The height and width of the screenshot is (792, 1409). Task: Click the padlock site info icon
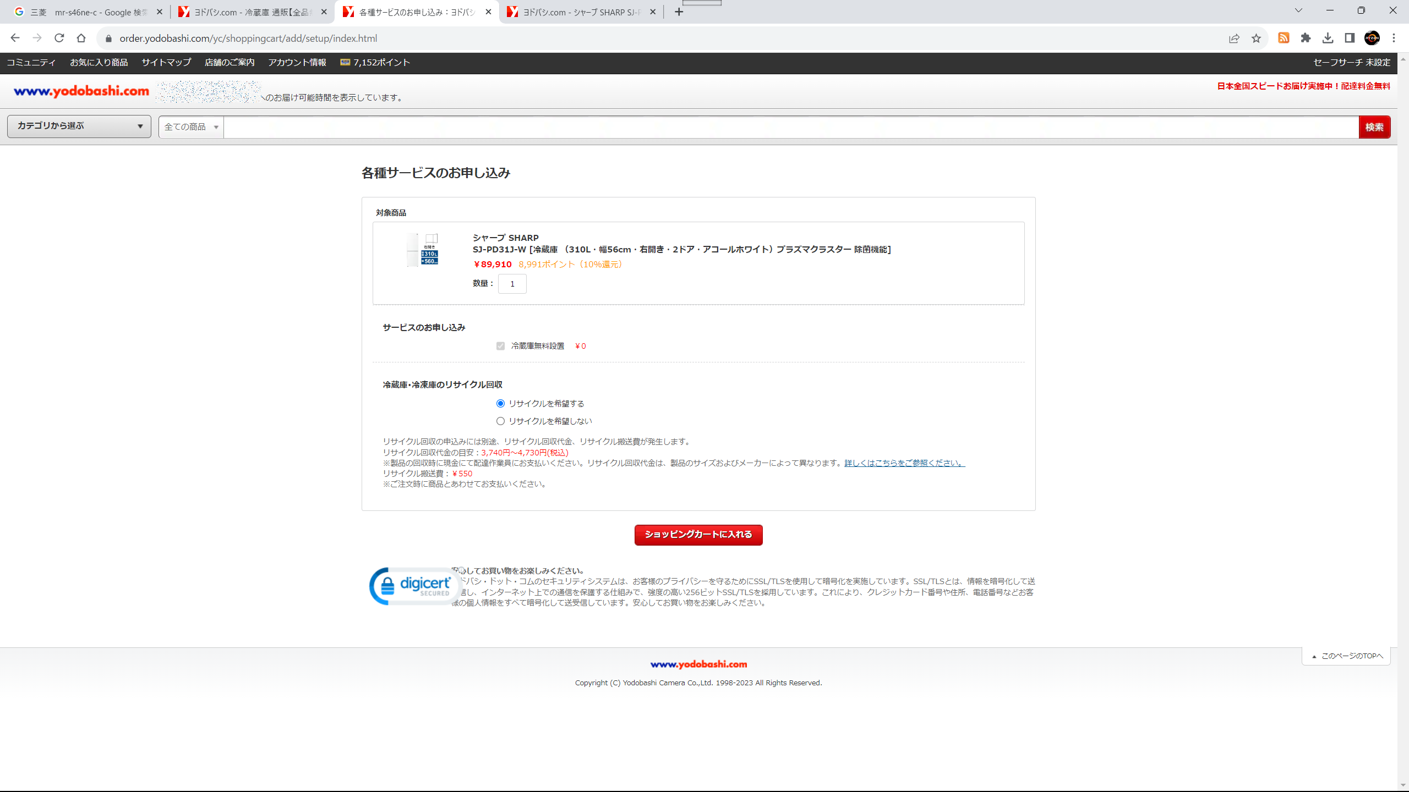click(x=108, y=38)
